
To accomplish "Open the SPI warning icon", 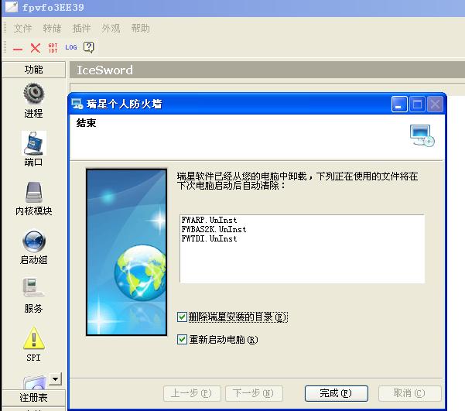I will pyautogui.click(x=34, y=337).
